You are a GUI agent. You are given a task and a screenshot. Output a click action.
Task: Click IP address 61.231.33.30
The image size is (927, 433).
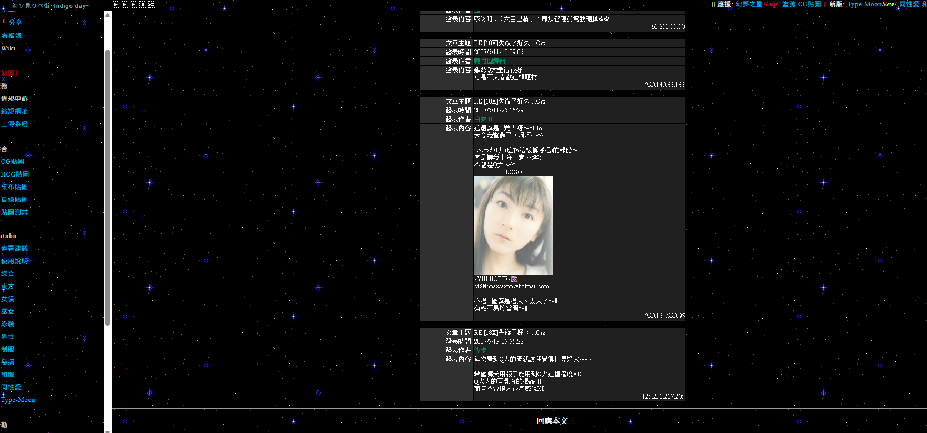pyautogui.click(x=668, y=27)
